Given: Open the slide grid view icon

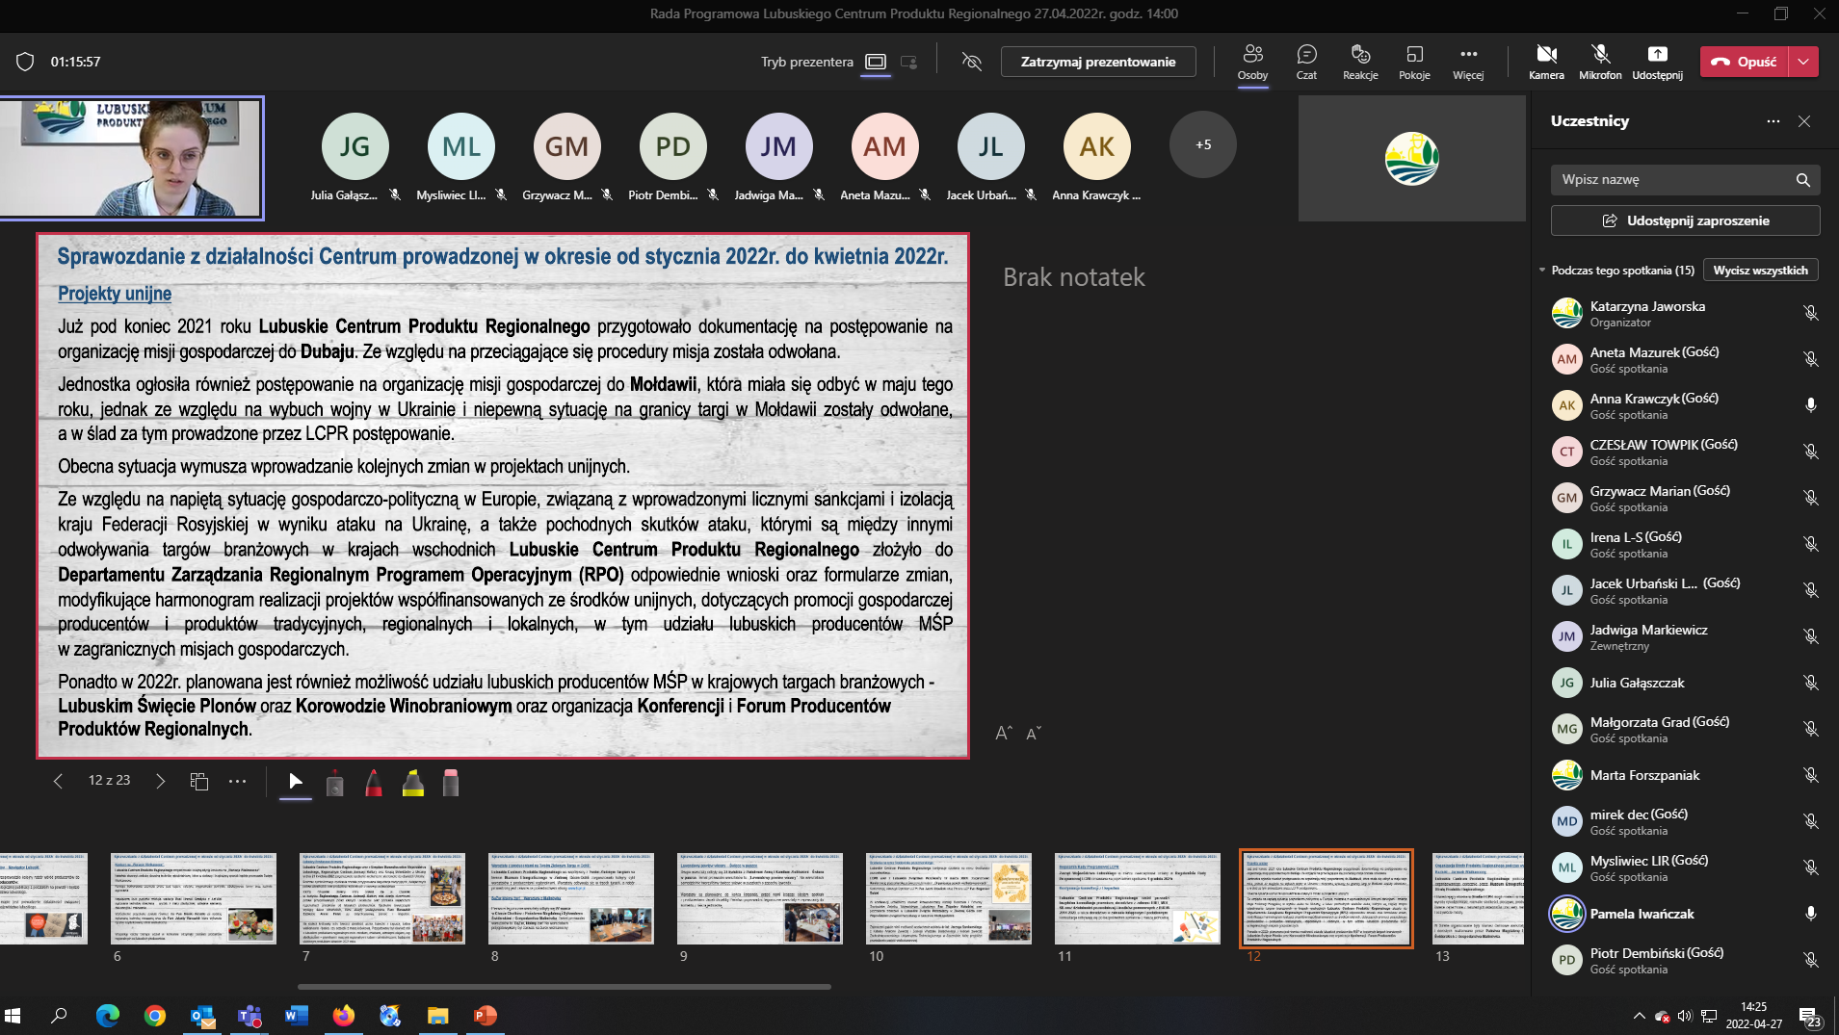Looking at the screenshot, I should (199, 782).
